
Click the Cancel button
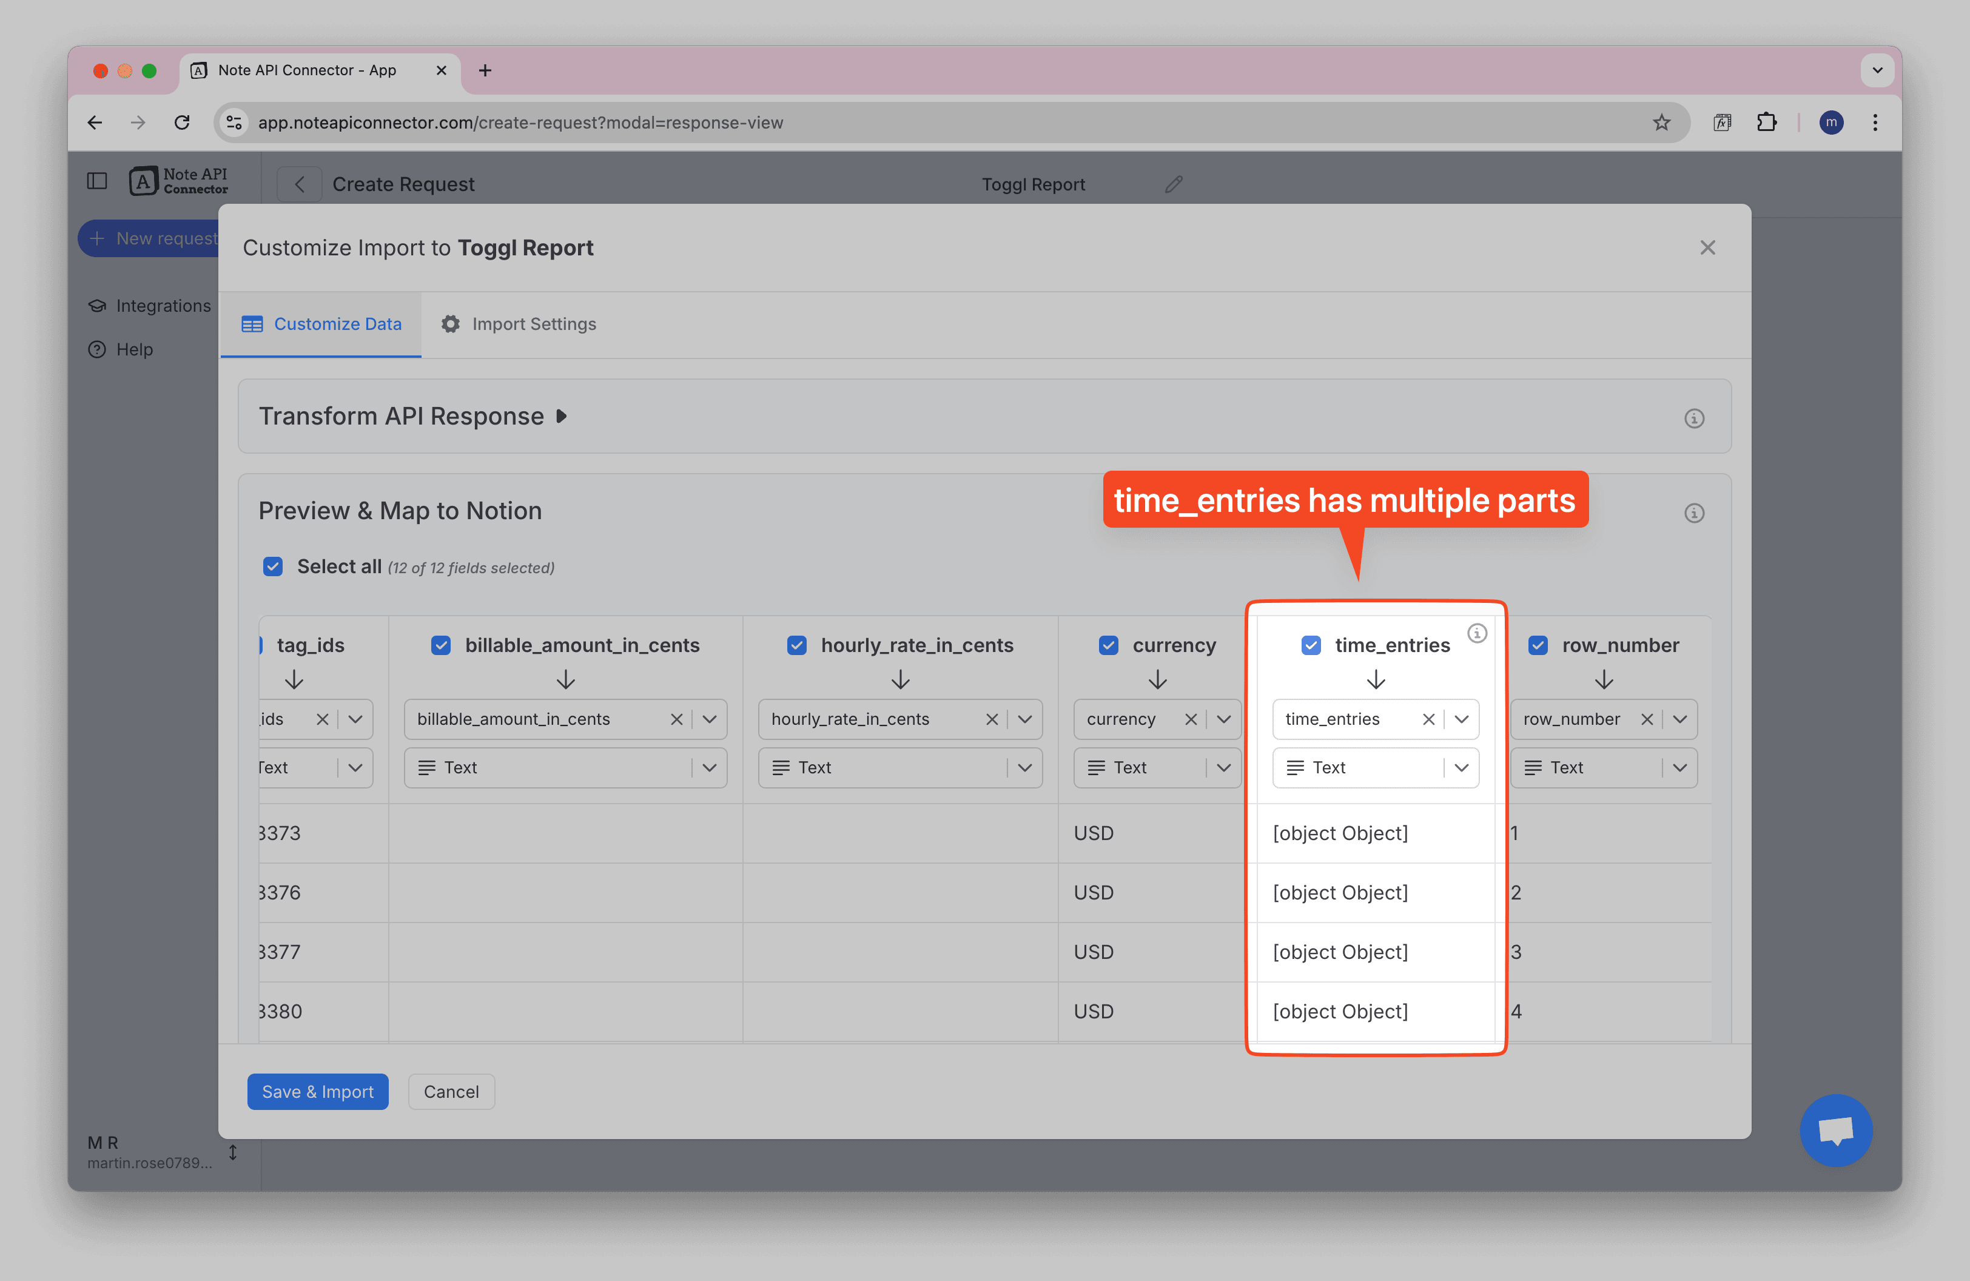point(451,1092)
